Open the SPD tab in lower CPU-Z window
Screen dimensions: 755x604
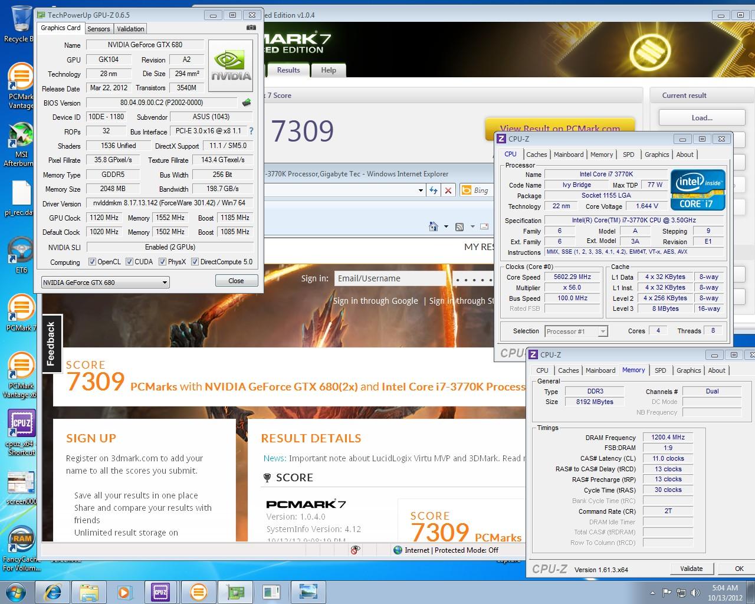pyautogui.click(x=660, y=370)
